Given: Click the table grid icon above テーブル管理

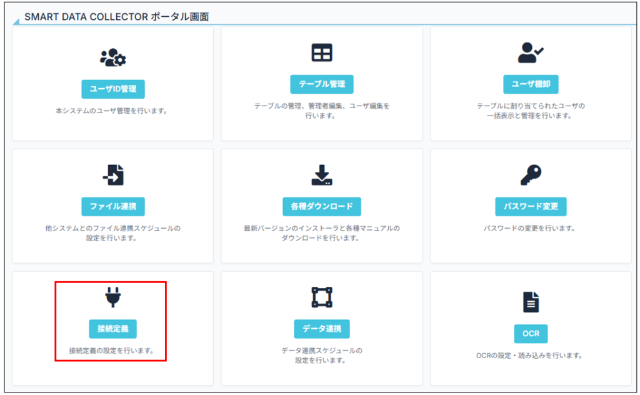Looking at the screenshot, I should click(322, 53).
